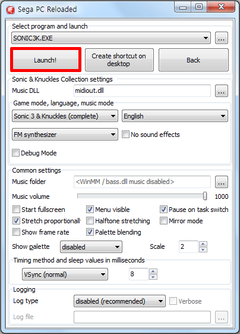Increase Scale with up arrow
This screenshot has width=240, height=334.
point(203,244)
